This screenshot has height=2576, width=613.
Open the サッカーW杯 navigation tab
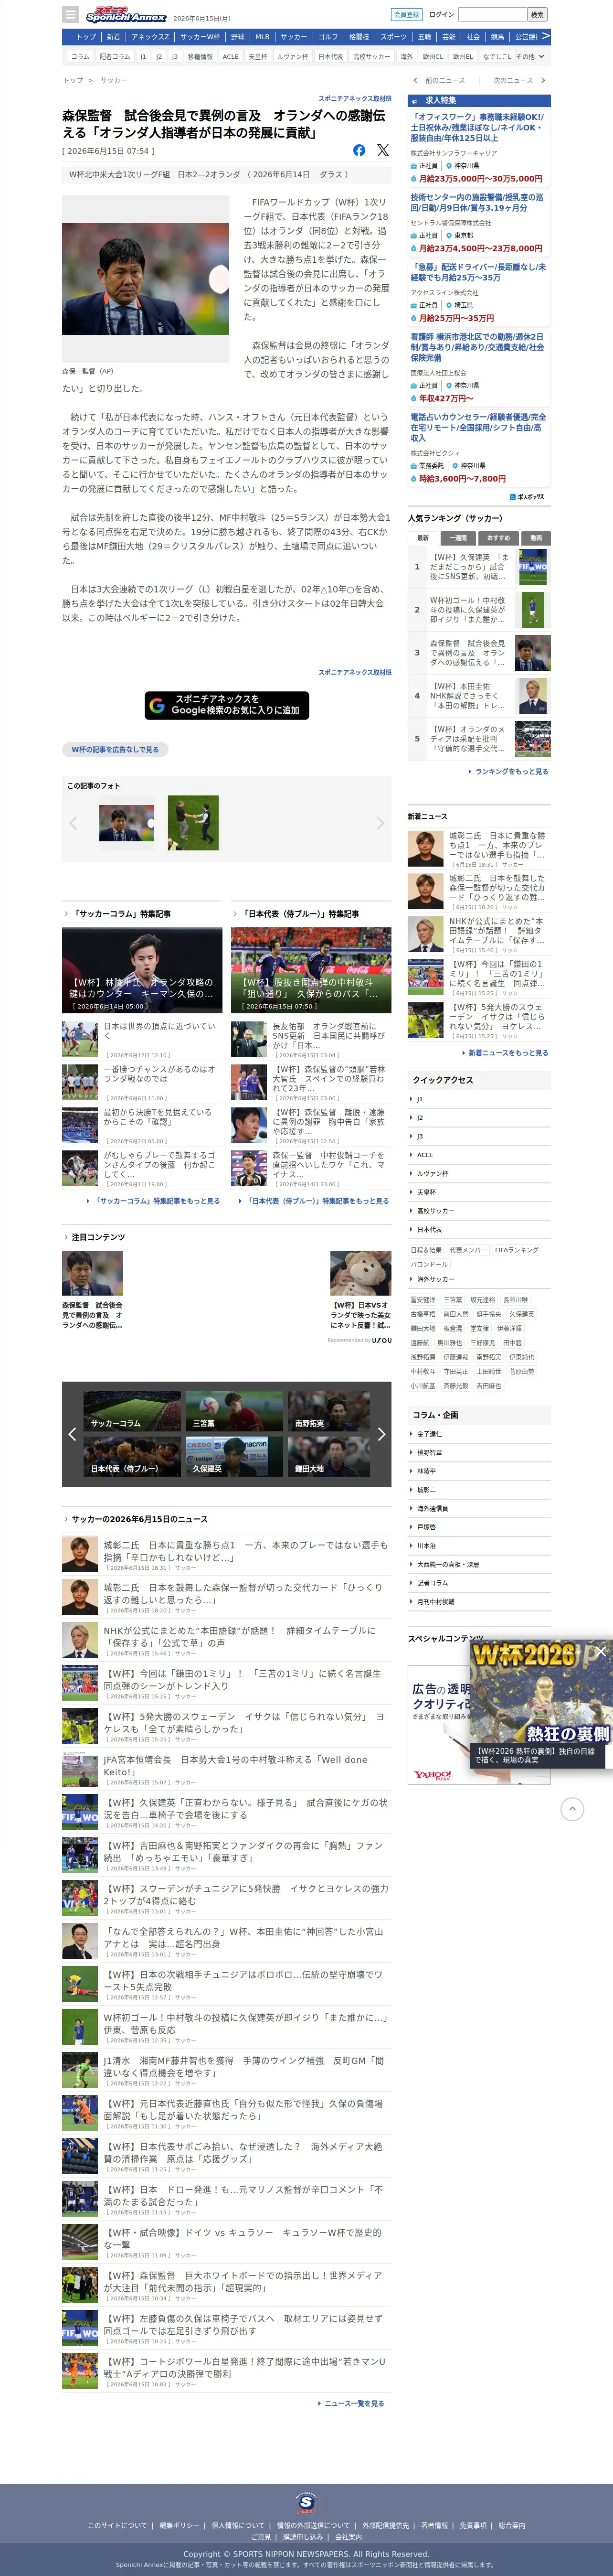point(200,37)
